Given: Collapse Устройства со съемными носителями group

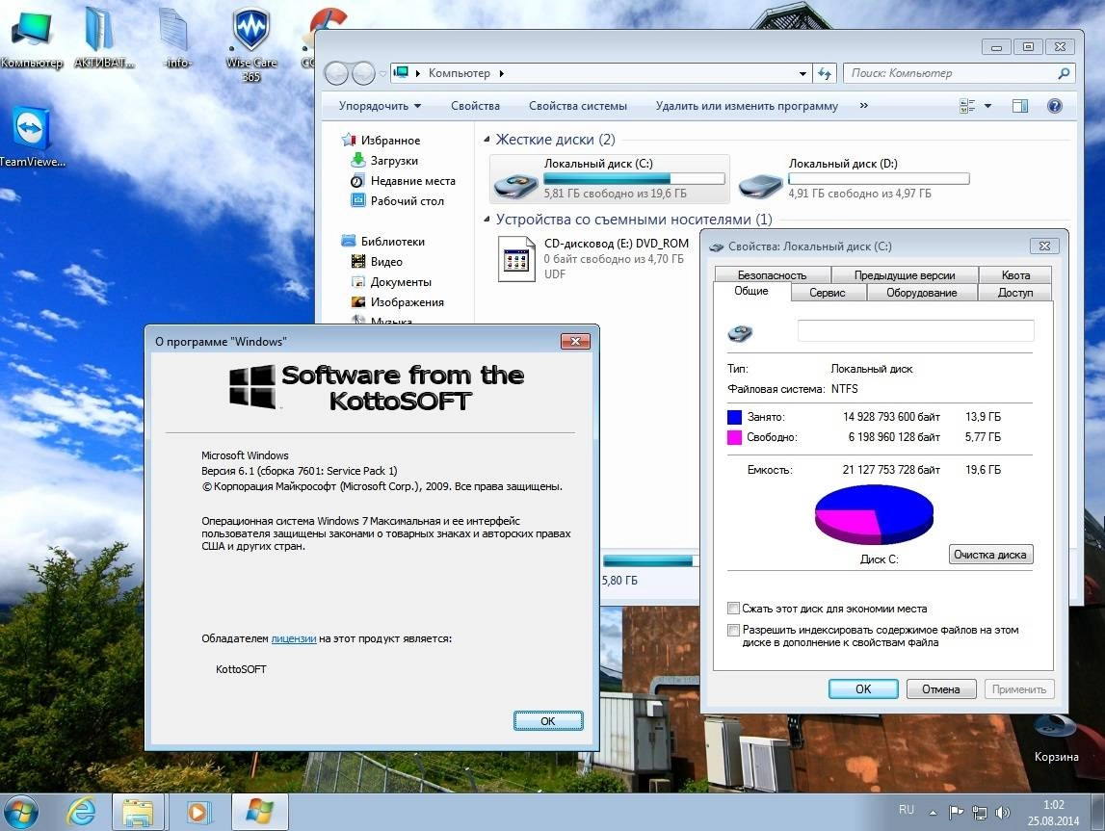Looking at the screenshot, I should [487, 220].
